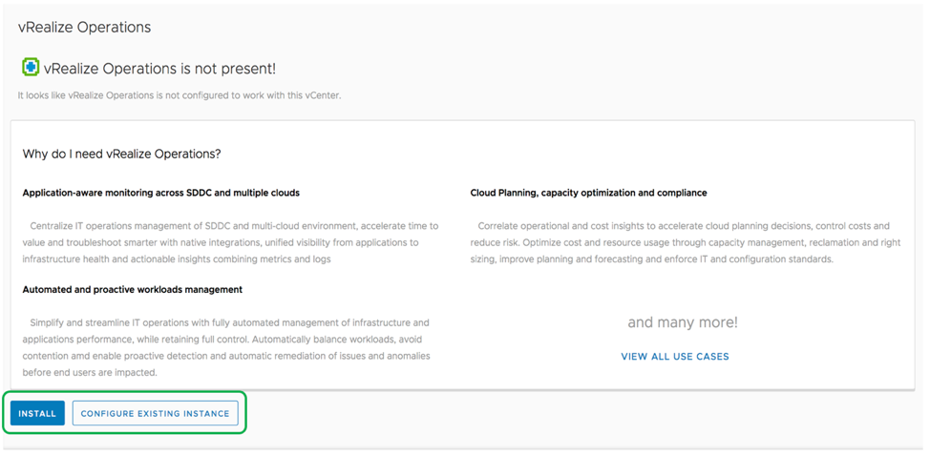This screenshot has width=930, height=455.
Task: Click the 'Centralize IT operations management' text line
Action: point(234,226)
